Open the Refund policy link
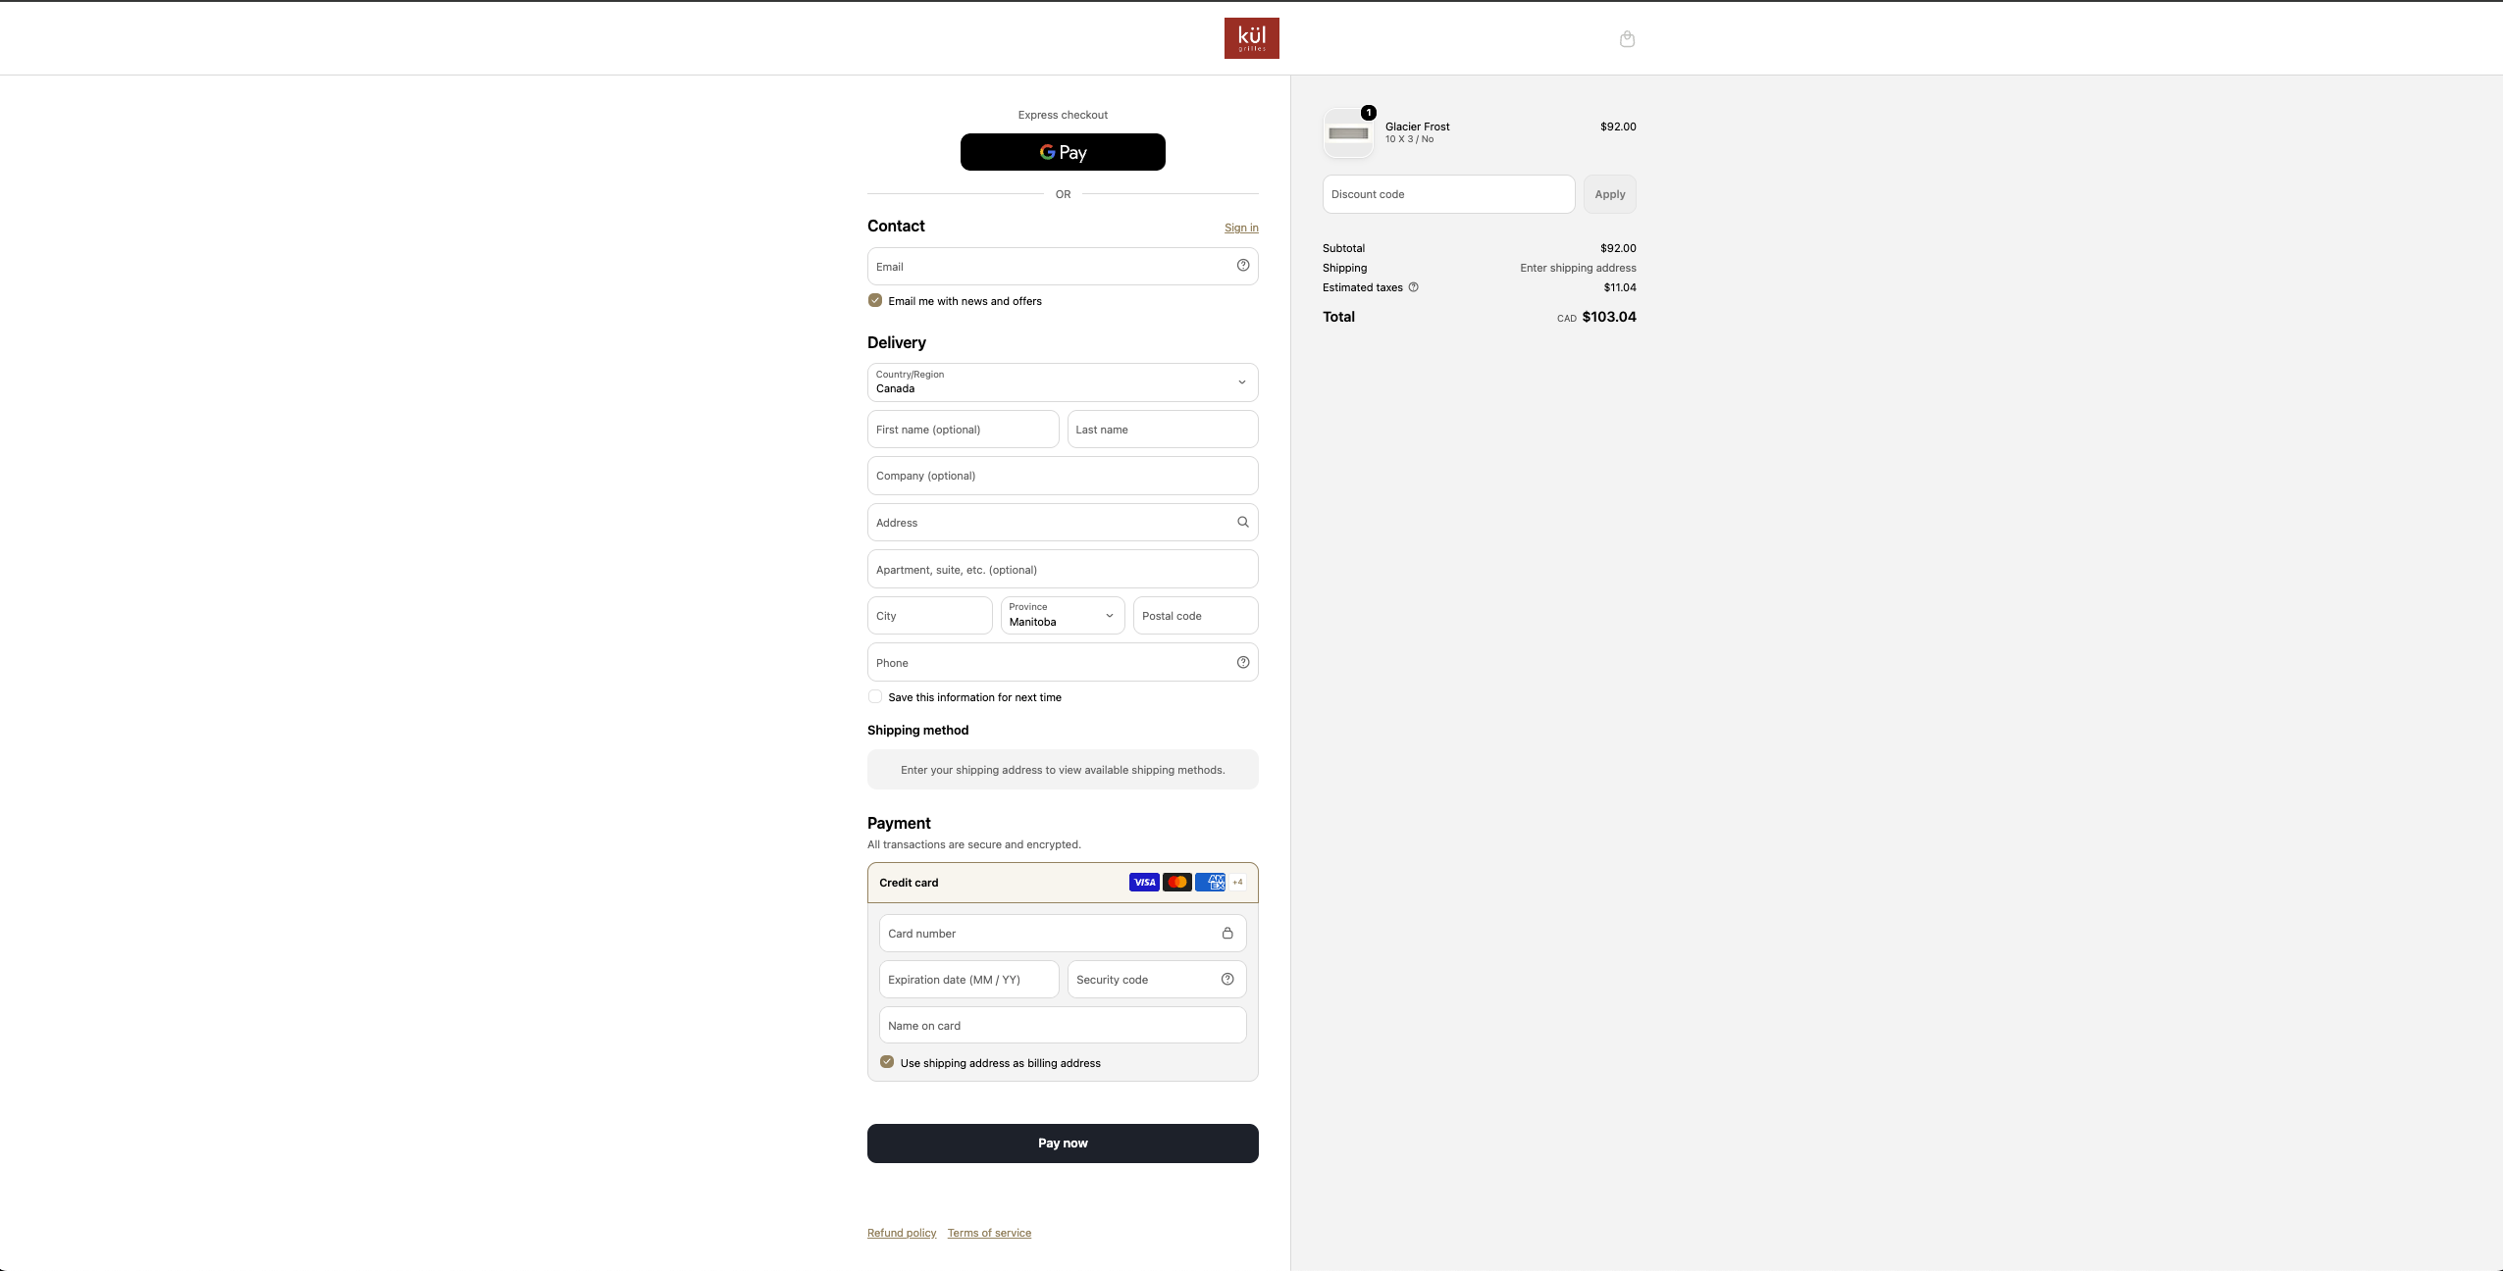Screen dimensions: 2503x1271 (902, 1233)
